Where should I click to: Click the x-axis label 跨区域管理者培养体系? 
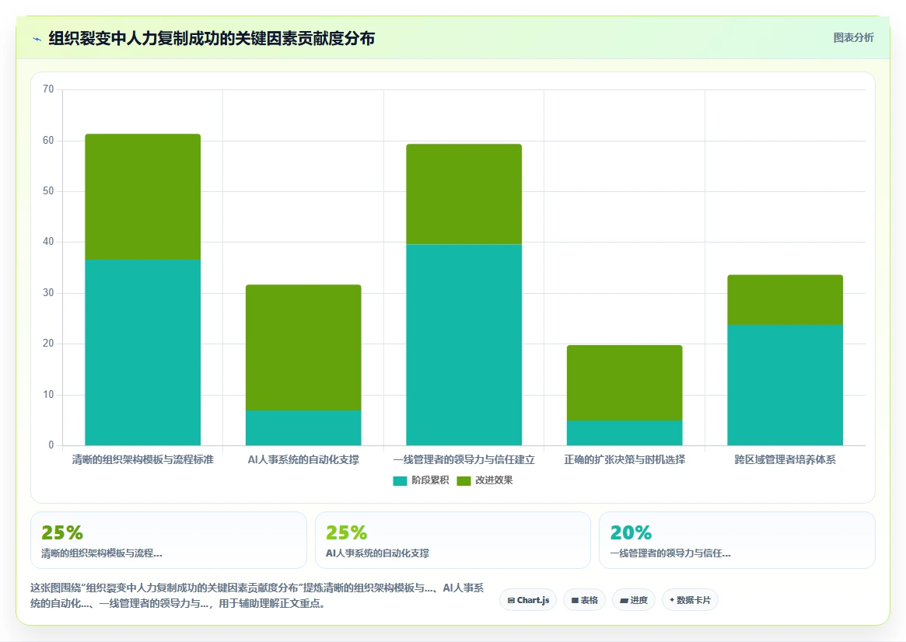pos(785,459)
